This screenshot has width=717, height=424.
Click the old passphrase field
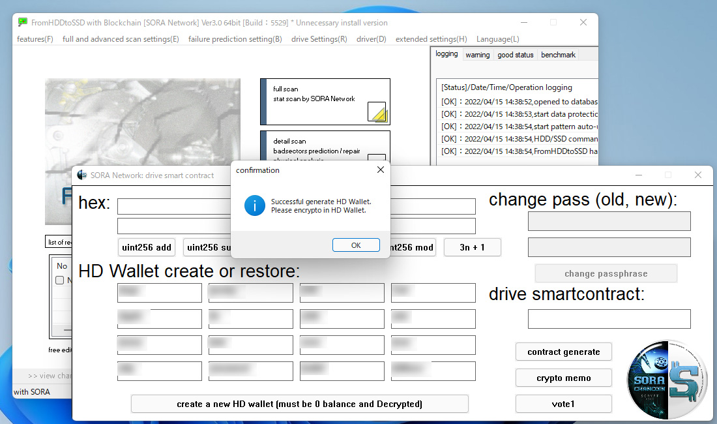(609, 221)
